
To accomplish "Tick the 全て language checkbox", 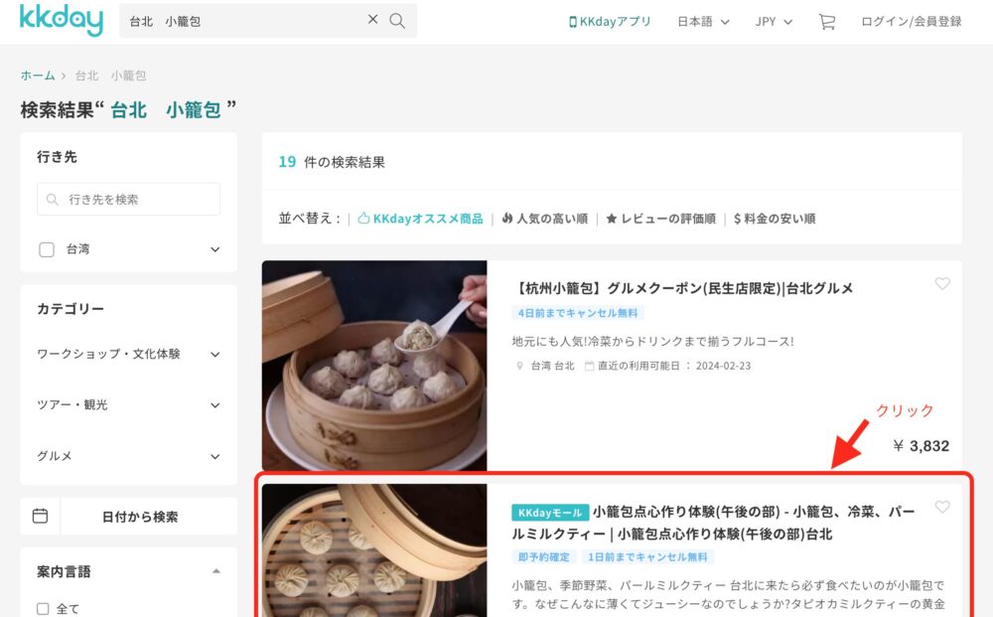I will pyautogui.click(x=43, y=609).
